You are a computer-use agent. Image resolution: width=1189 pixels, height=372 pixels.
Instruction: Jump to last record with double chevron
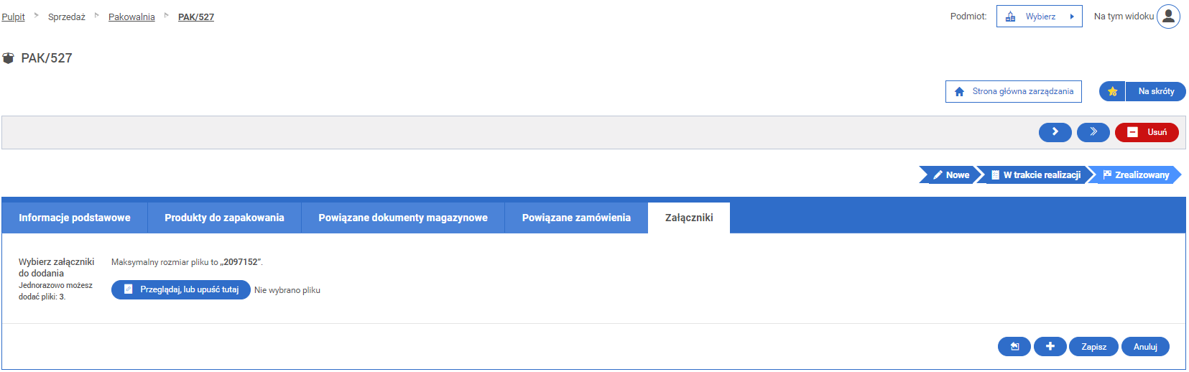click(x=1093, y=132)
